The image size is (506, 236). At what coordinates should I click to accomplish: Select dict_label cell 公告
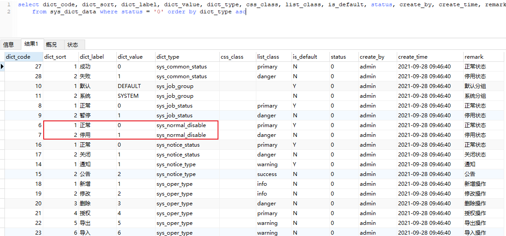click(98, 174)
